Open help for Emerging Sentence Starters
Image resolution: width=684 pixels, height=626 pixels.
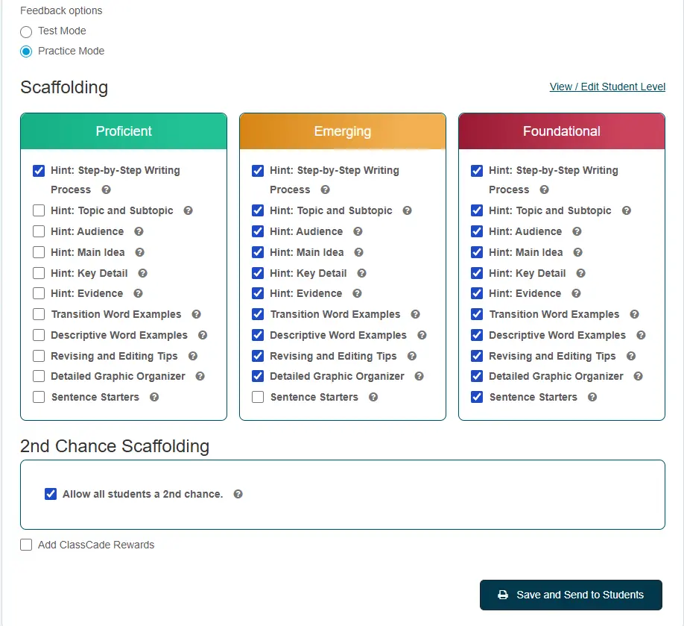(x=373, y=397)
